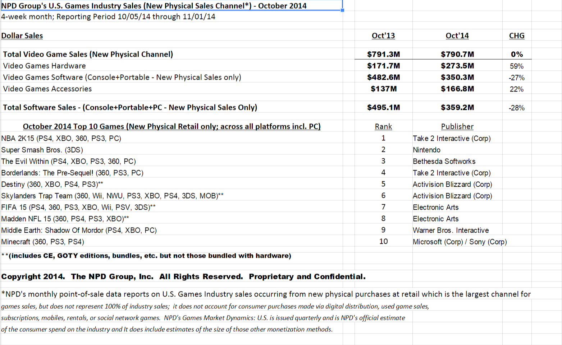The height and width of the screenshot is (345, 562).
Task: Click Take 2 Interactive publisher for Borderlands
Action: pos(452,173)
